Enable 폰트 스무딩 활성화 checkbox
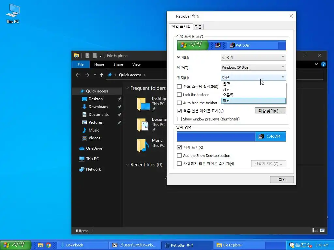This screenshot has height=250, width=334. (179, 86)
